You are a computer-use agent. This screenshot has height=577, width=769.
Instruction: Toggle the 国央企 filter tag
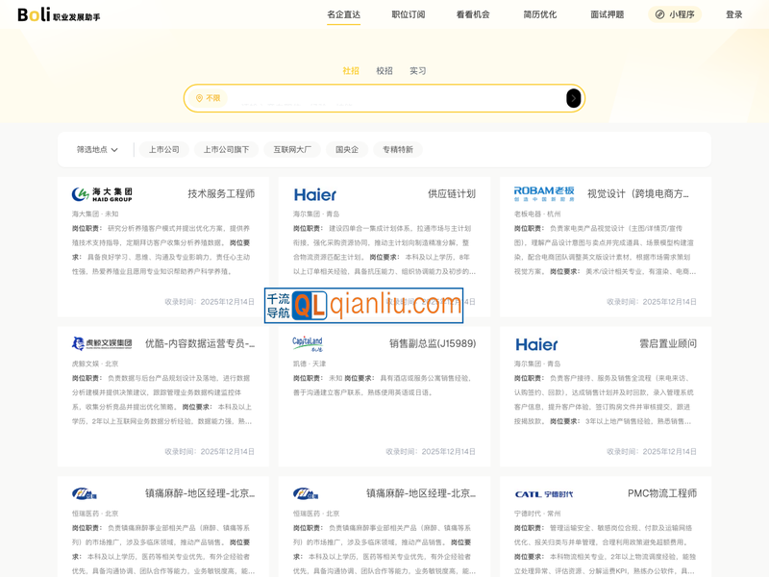point(347,150)
